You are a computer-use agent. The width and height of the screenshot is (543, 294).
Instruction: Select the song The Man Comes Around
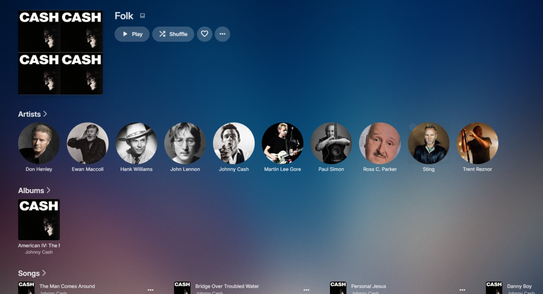(x=67, y=286)
